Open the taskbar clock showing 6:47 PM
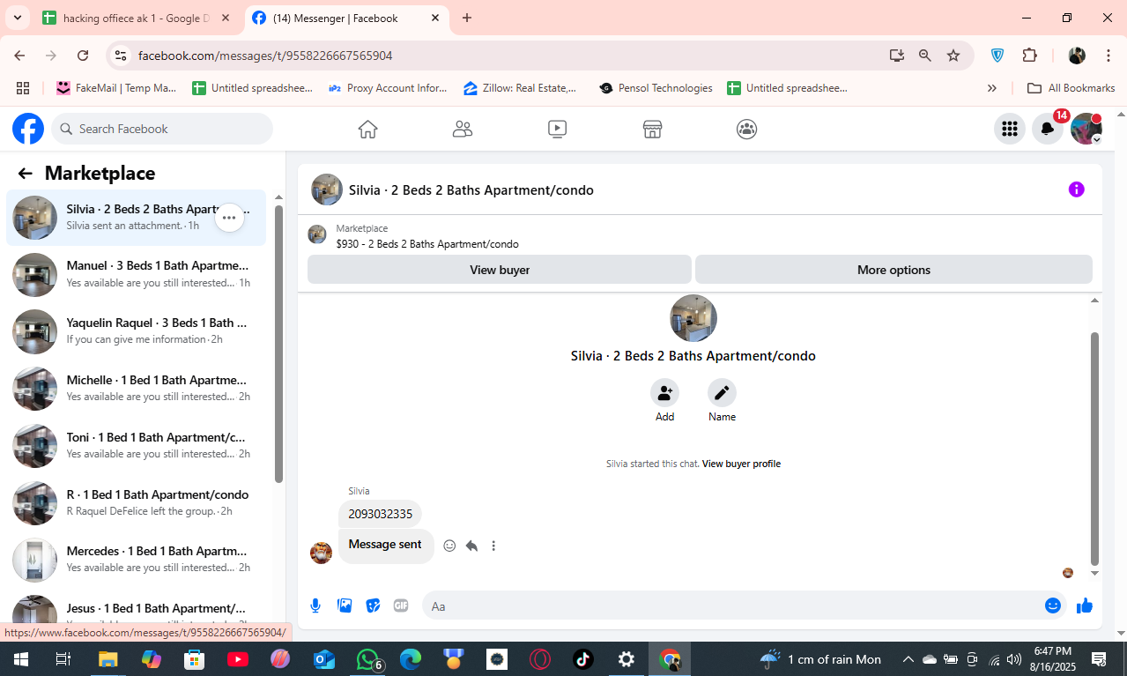The image size is (1127, 676). click(1052, 659)
